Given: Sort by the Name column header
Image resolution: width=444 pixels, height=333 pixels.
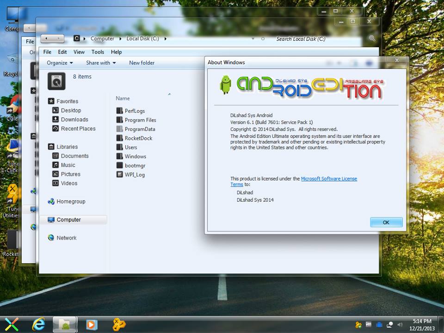Looking at the screenshot, I should 123,98.
